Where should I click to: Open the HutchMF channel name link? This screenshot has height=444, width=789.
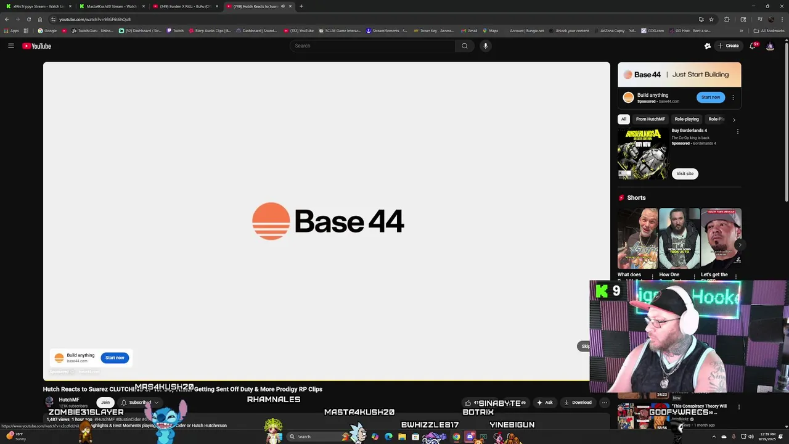click(x=69, y=400)
